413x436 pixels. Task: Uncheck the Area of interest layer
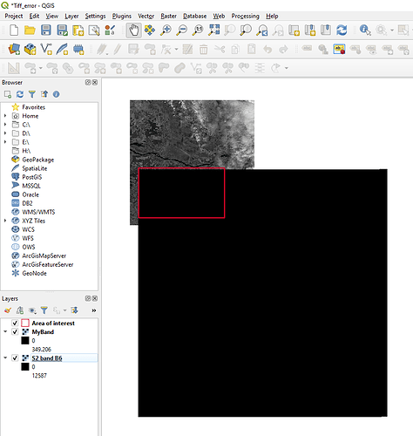[15, 323]
